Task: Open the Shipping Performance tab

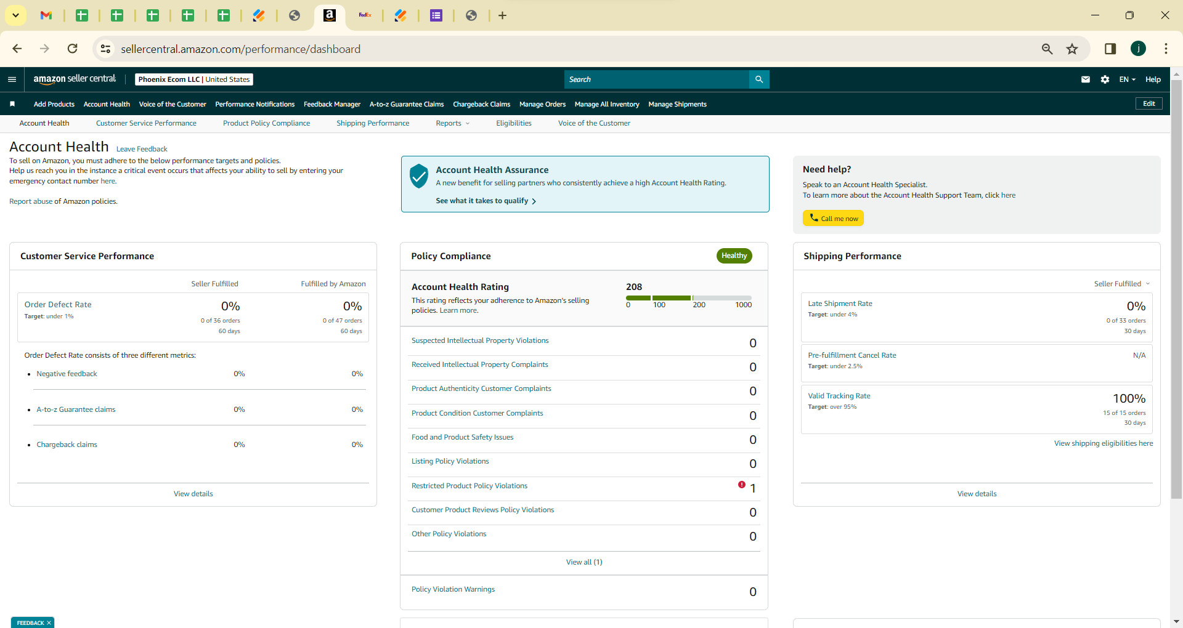Action: [373, 123]
